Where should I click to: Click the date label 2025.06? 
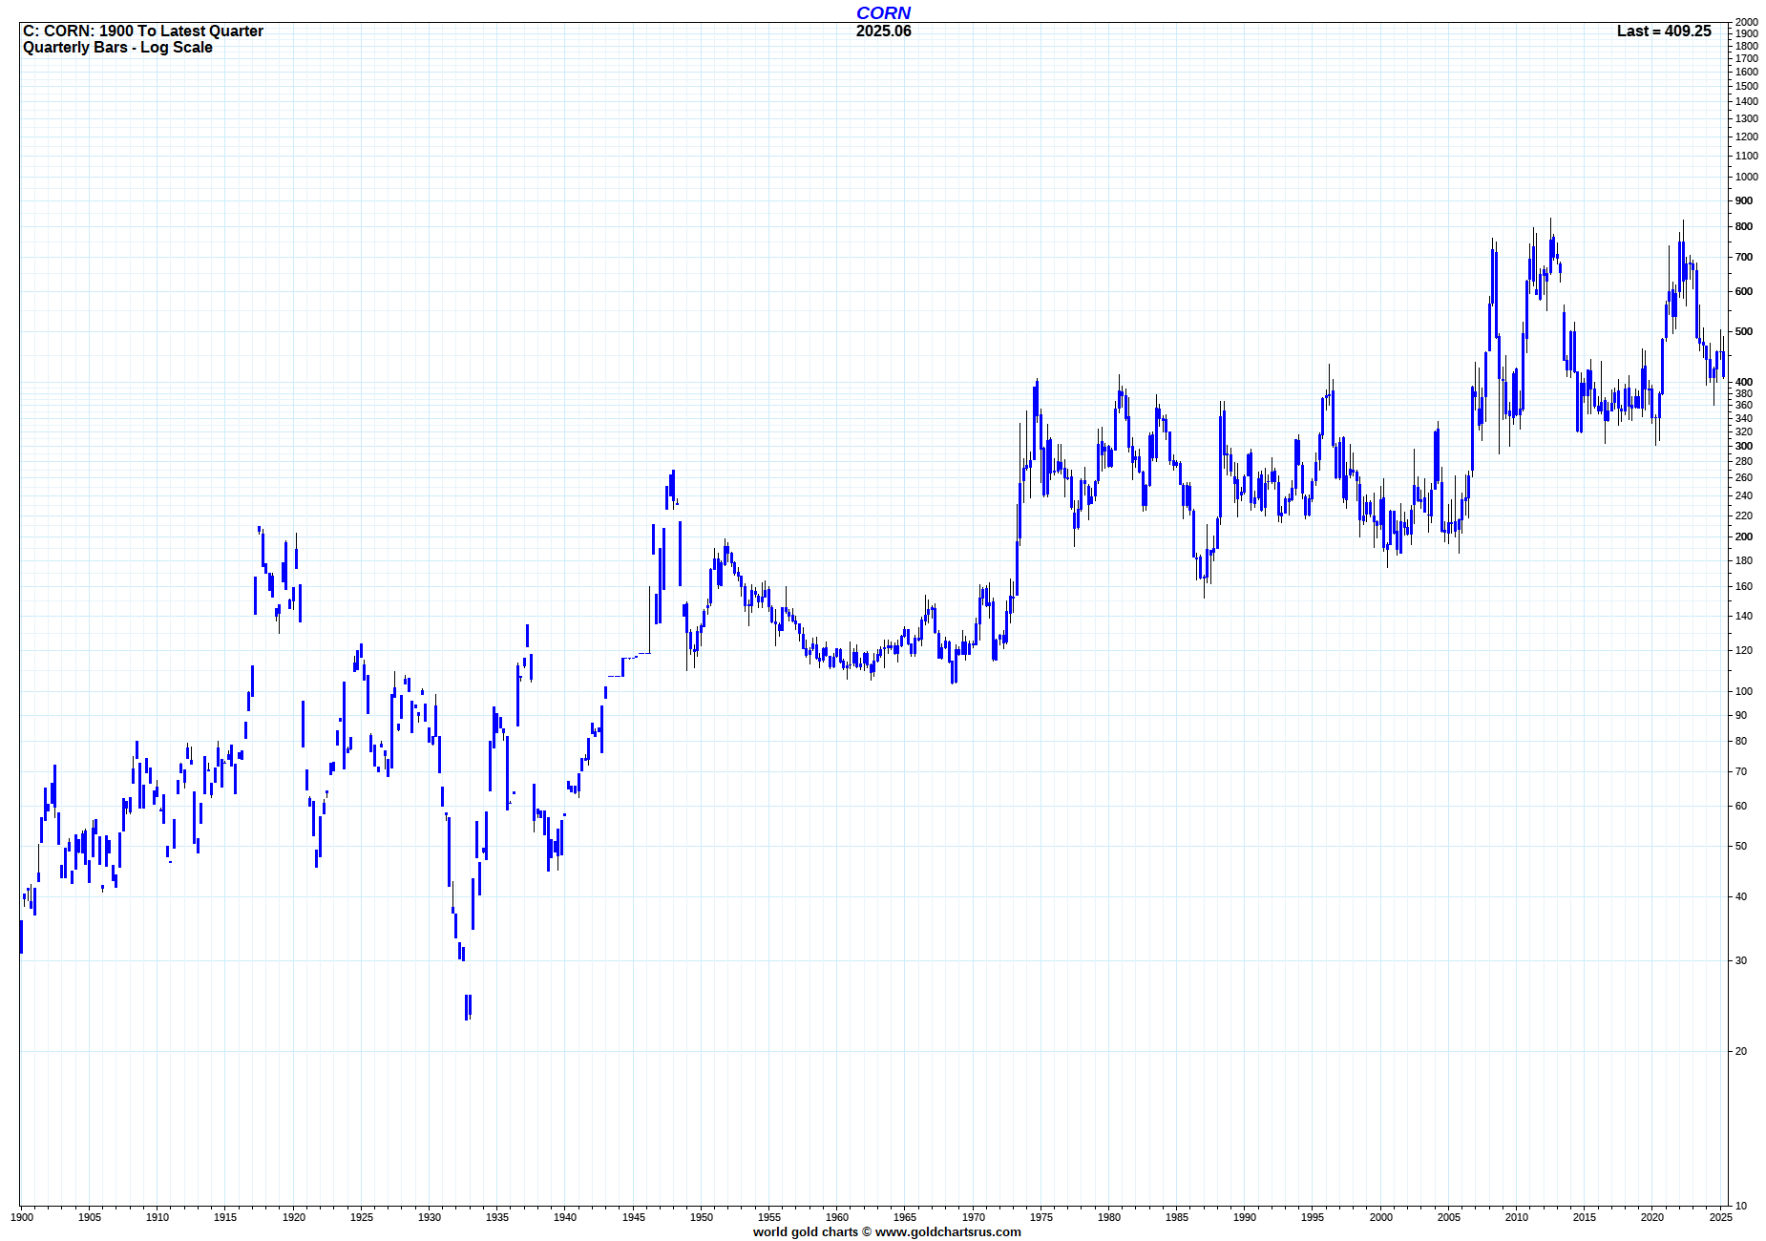pos(883,31)
